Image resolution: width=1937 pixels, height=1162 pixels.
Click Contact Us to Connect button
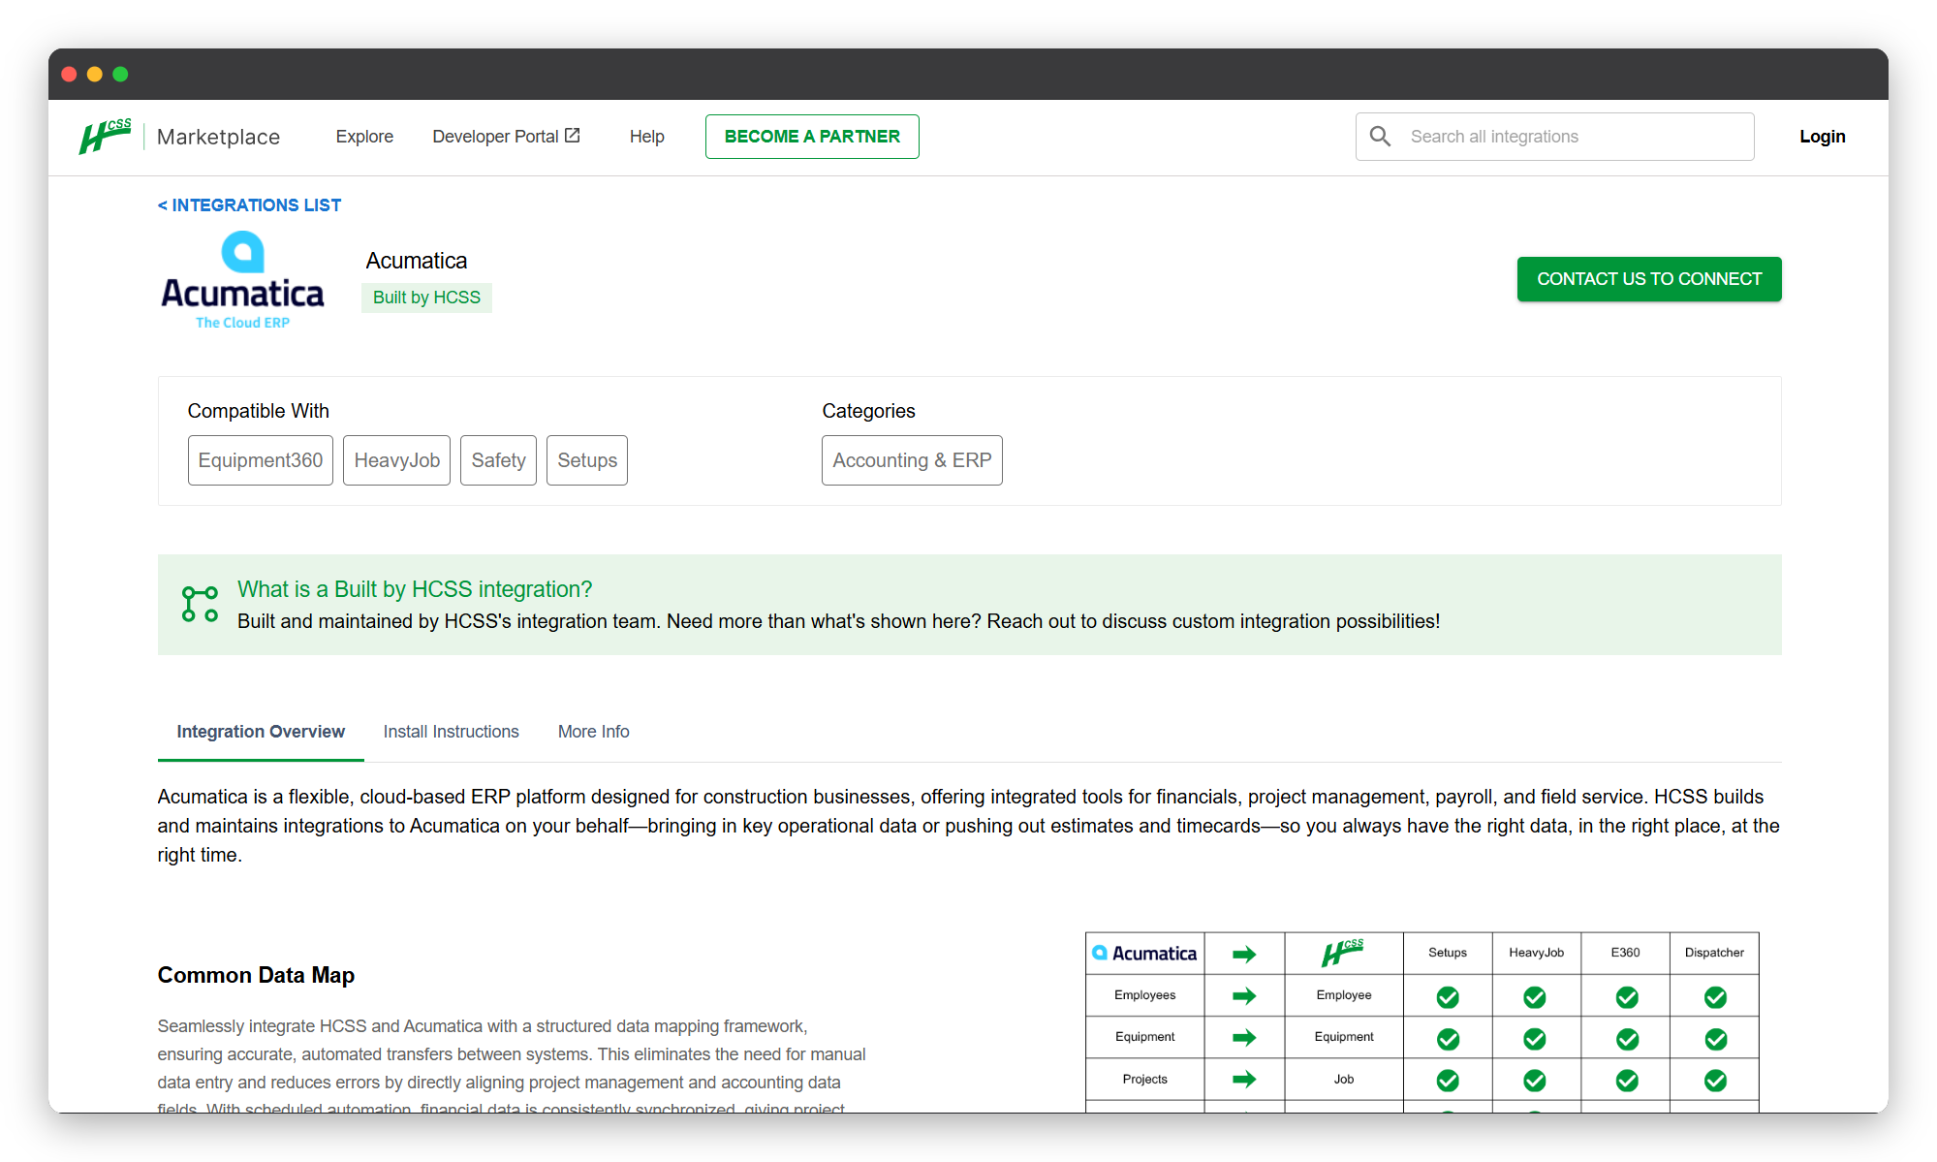coord(1648,279)
